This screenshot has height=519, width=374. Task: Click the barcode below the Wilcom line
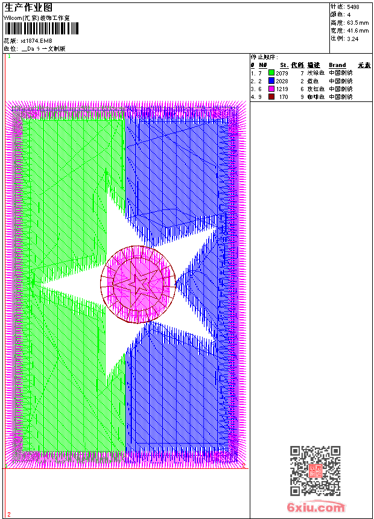point(42,29)
